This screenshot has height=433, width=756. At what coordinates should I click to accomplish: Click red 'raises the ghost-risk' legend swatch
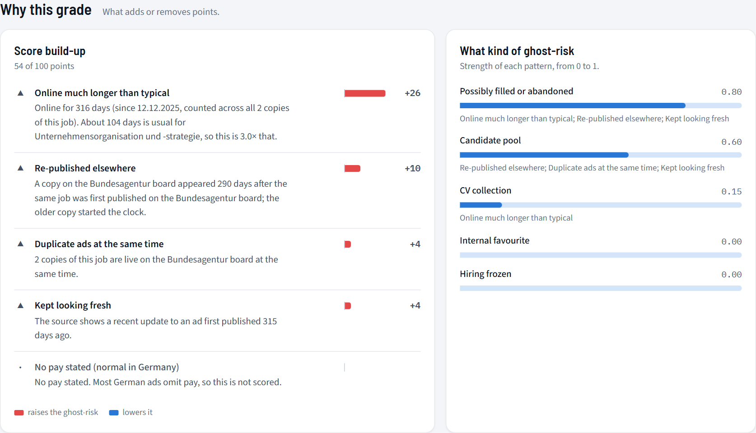click(19, 413)
